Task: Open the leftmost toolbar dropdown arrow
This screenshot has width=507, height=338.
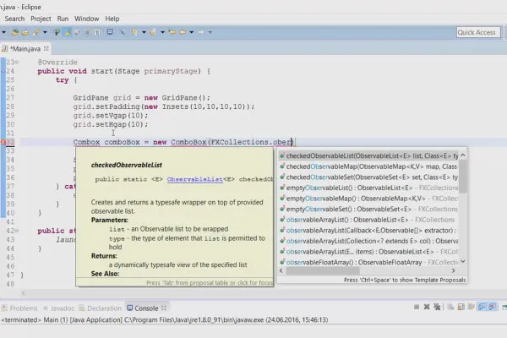Action: point(3,32)
